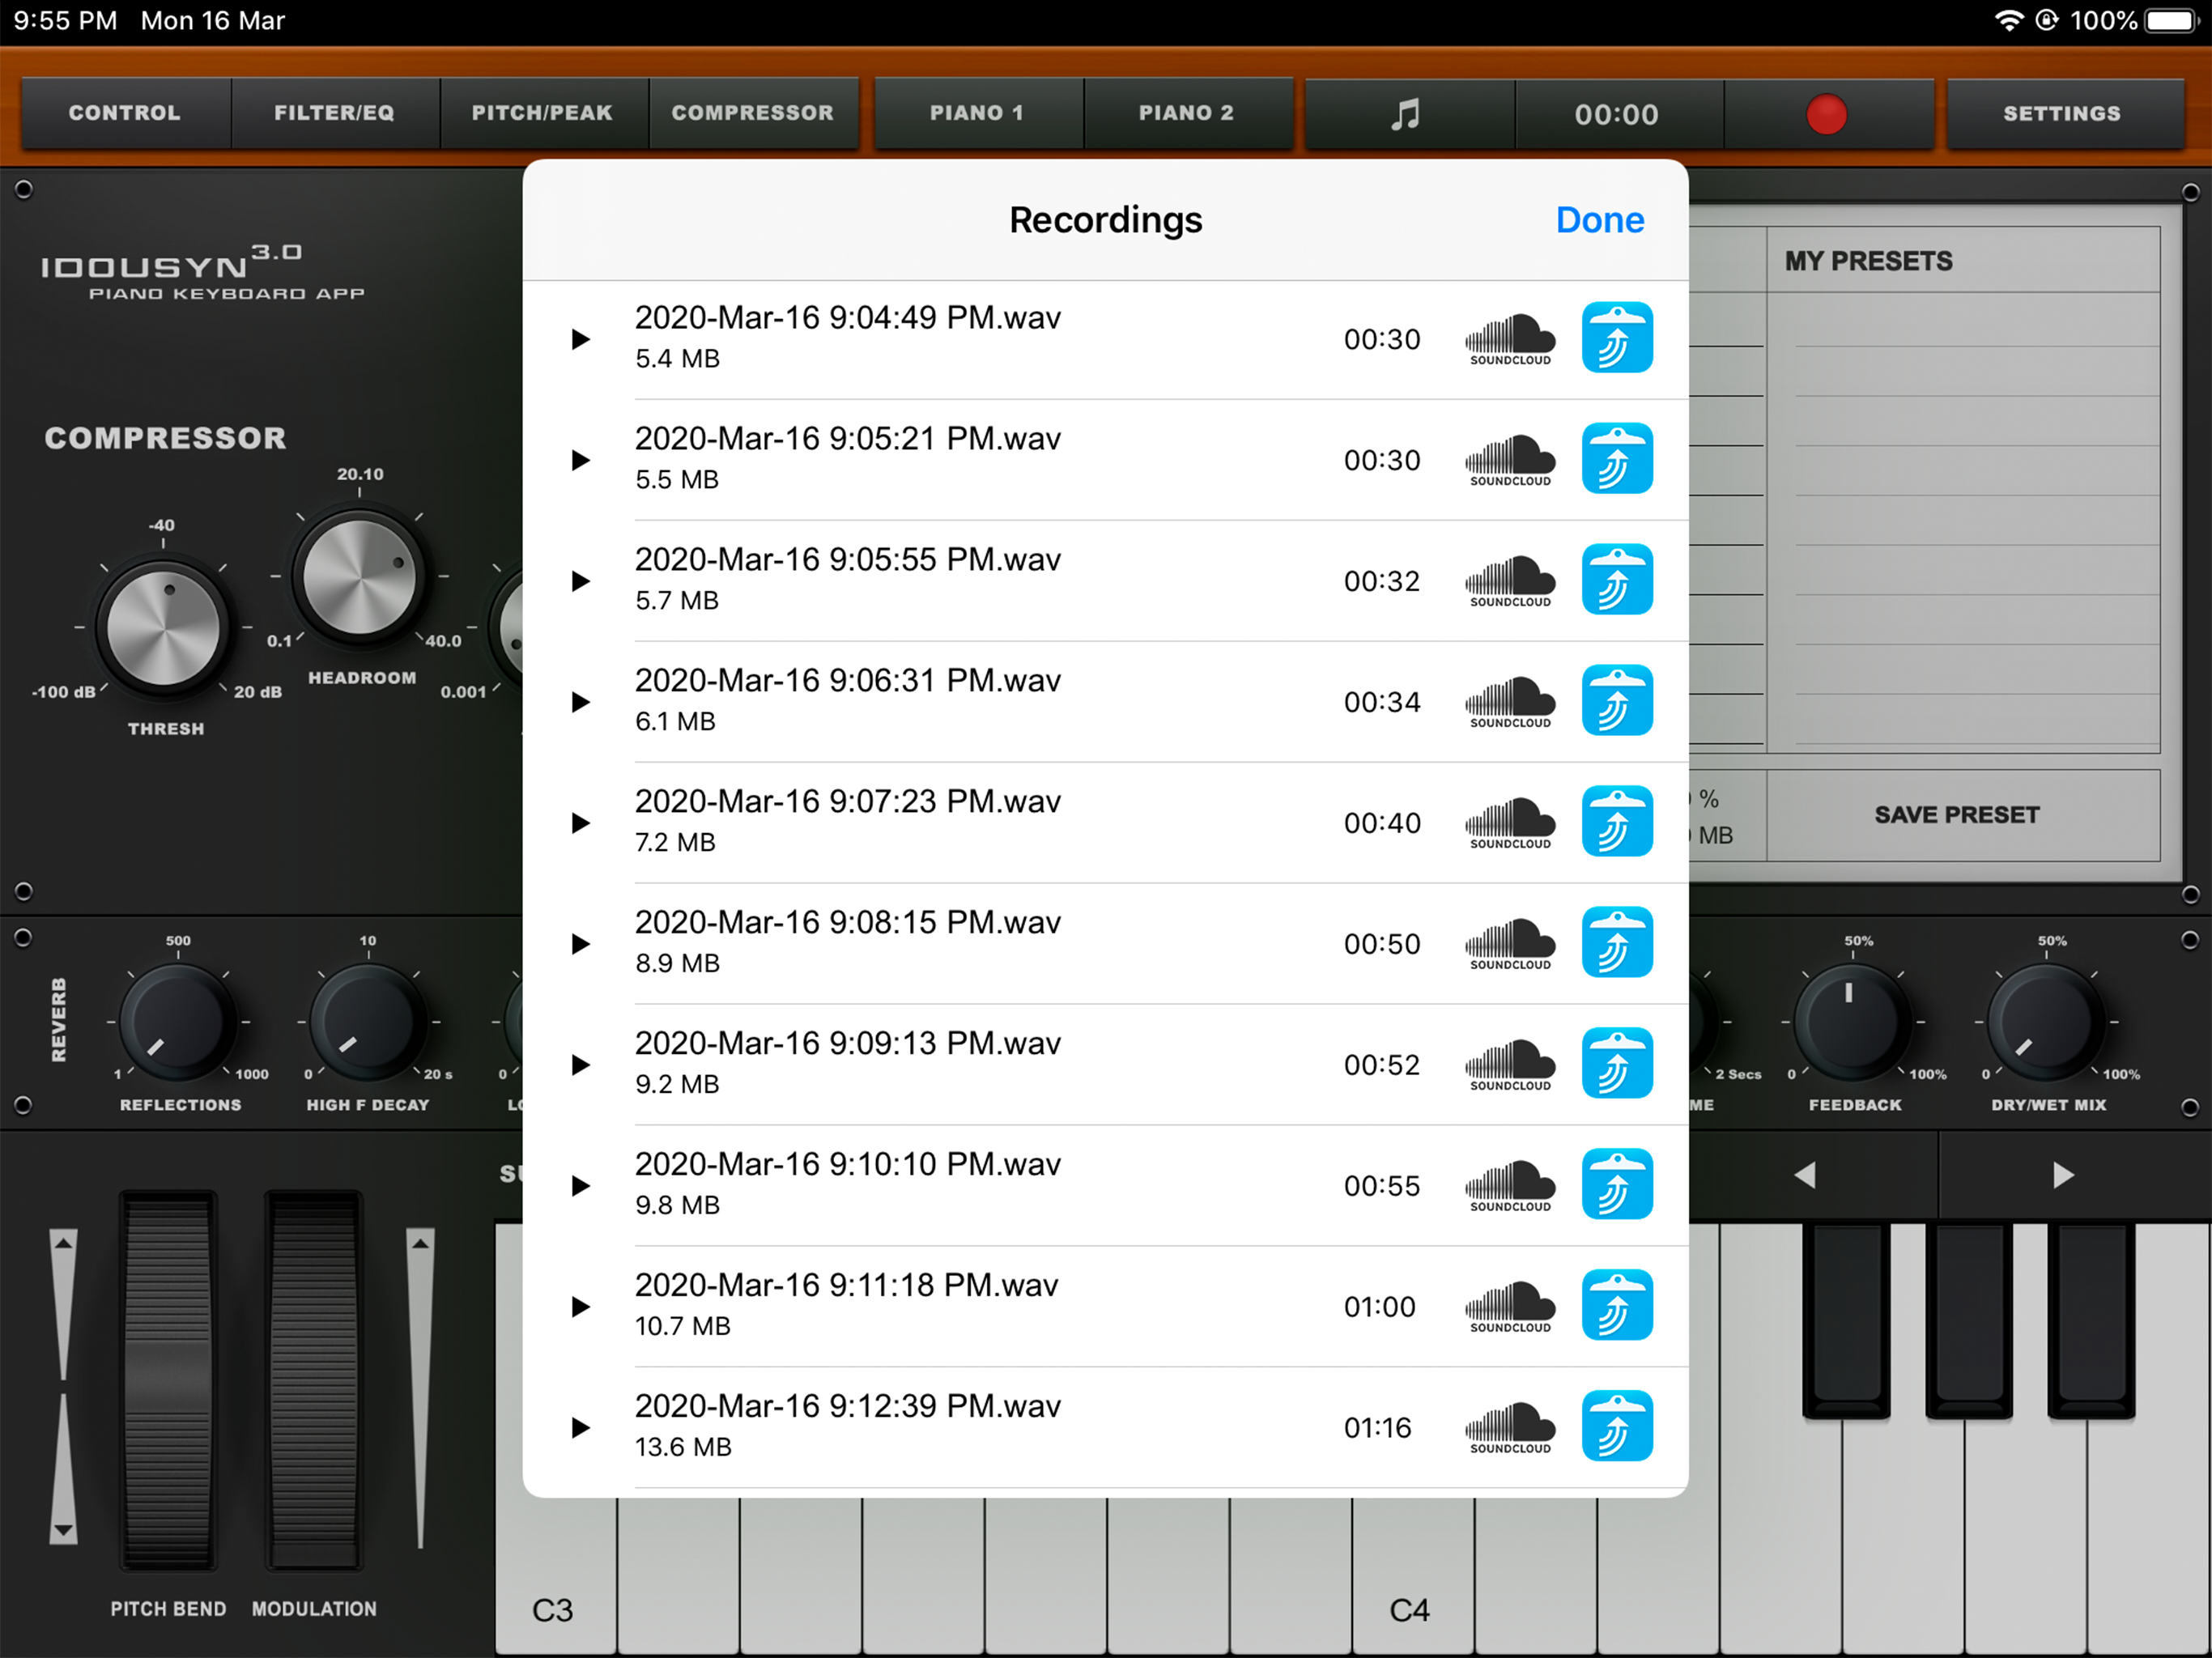Tap Done to close Recordings
Image resolution: width=2212 pixels, height=1658 pixels.
coord(1599,220)
